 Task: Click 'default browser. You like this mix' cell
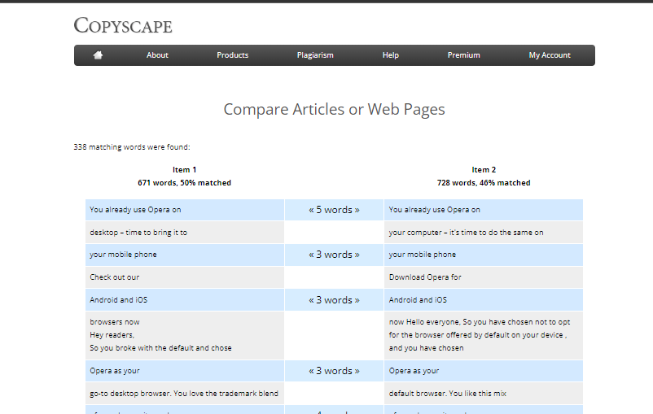pos(484,393)
